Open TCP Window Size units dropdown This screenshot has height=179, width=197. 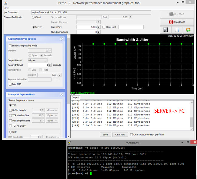[x=52, y=115]
